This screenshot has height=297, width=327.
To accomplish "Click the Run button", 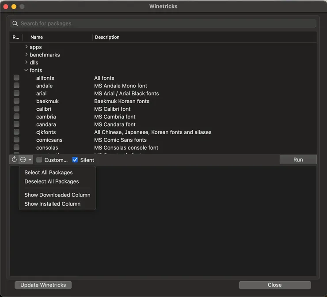I will tap(298, 160).
